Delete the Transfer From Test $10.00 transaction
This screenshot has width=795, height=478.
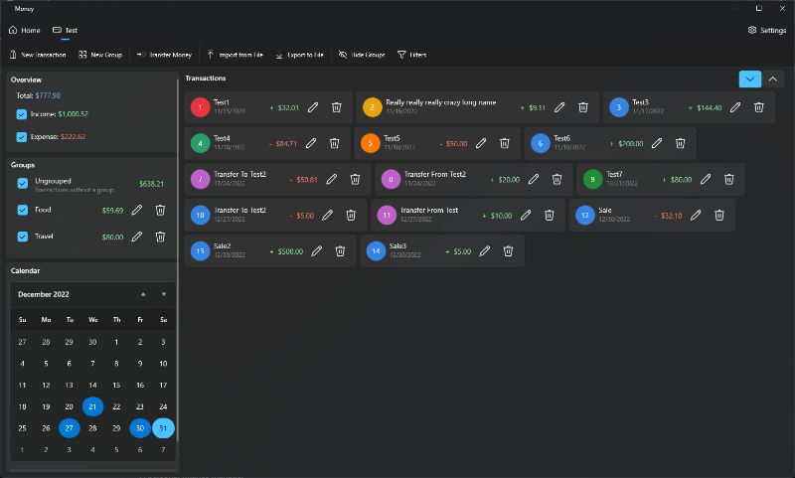550,216
